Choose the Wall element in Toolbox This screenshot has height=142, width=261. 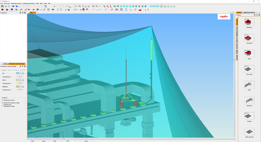point(249,84)
